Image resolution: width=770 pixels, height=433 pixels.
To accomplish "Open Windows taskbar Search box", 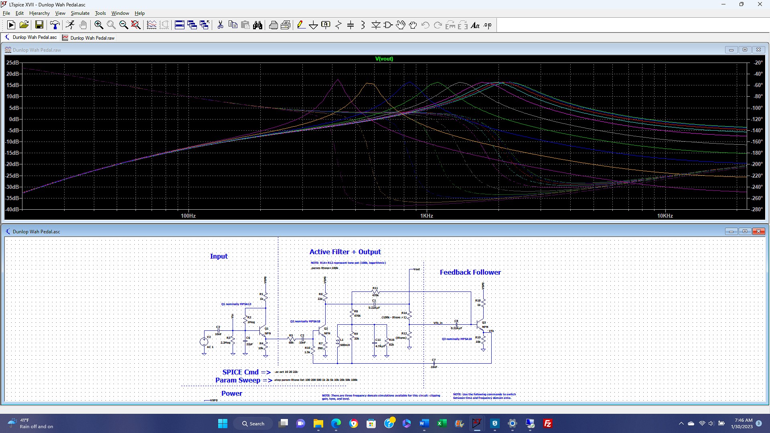I will 253,423.
